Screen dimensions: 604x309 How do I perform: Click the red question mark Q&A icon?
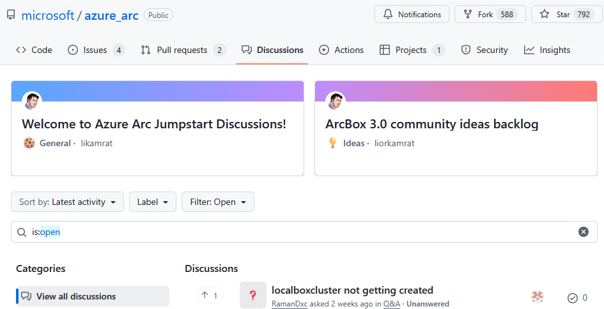252,295
